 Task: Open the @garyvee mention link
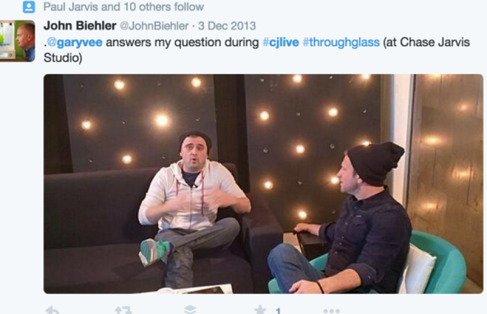(75, 42)
